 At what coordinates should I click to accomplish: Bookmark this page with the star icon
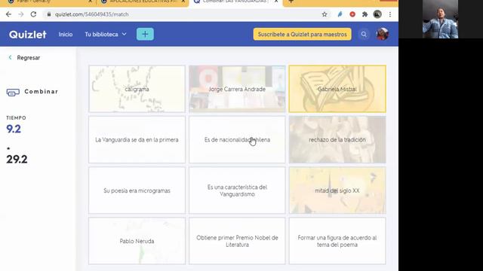point(325,14)
